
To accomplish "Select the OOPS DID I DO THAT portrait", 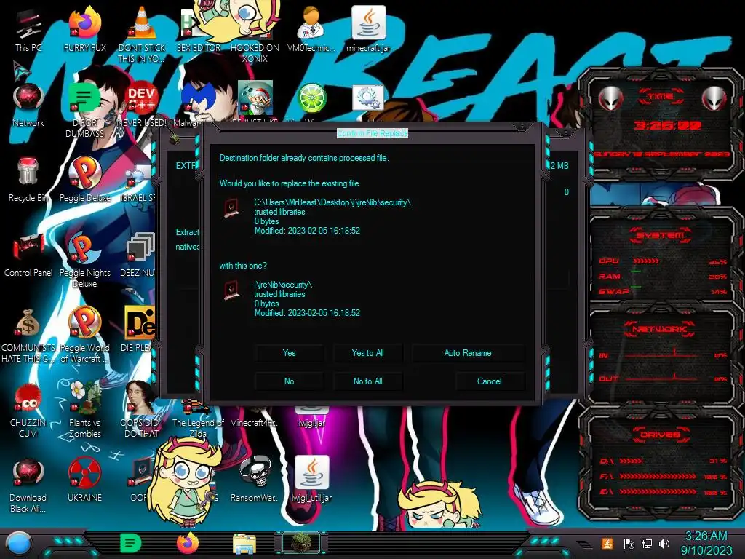I will 142,410.
